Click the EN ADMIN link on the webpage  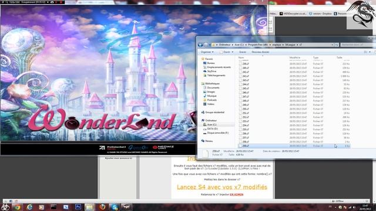pyautogui.click(x=236, y=195)
